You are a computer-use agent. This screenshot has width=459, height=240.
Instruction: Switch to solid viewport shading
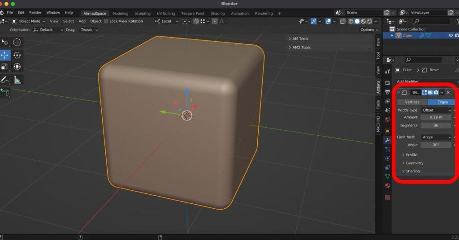click(x=357, y=21)
